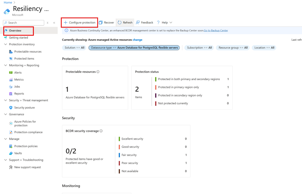This screenshot has width=302, height=194.
Task: Click the Refresh button label
Action: tap(128, 23)
